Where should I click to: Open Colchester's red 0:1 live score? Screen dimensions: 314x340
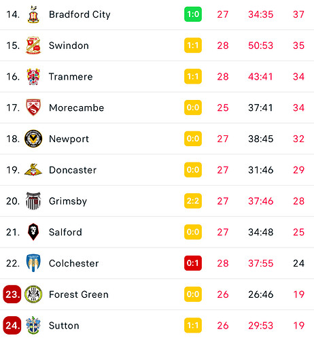tap(193, 263)
